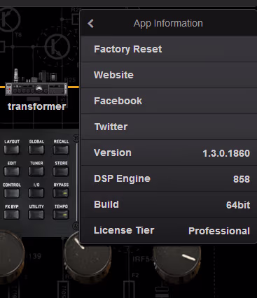This screenshot has width=257, height=298.
Task: Go back using the App Information arrow
Action: pyautogui.click(x=90, y=24)
